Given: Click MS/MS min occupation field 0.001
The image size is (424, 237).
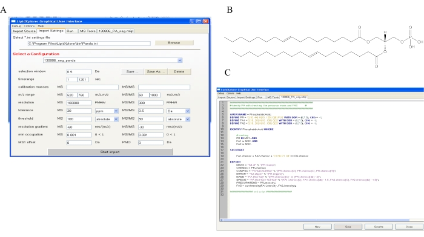Looking at the screenshot, I should 151,135.
